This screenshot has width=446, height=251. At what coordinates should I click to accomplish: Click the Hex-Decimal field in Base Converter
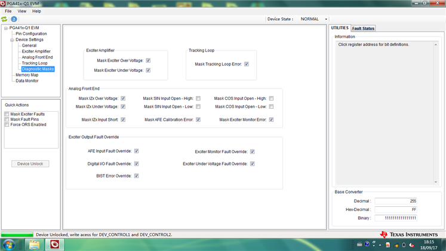(396, 209)
